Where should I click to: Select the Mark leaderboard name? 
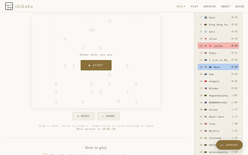(217, 67)
